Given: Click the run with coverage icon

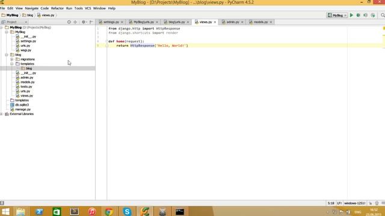Looking at the screenshot, I should tap(365, 15).
